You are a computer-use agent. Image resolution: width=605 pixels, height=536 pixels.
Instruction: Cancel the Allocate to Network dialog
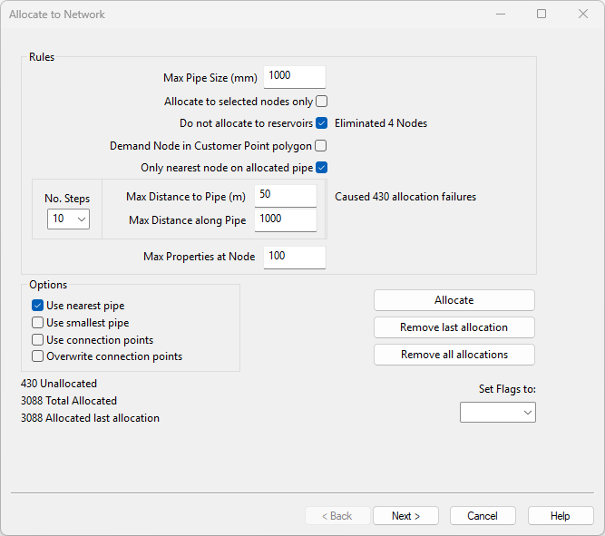483,516
